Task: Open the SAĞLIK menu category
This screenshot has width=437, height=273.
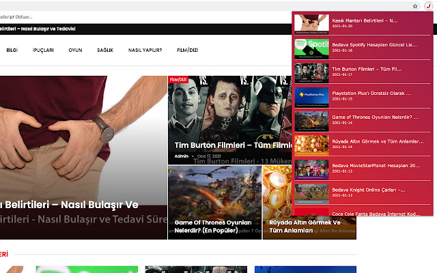Action: point(105,50)
